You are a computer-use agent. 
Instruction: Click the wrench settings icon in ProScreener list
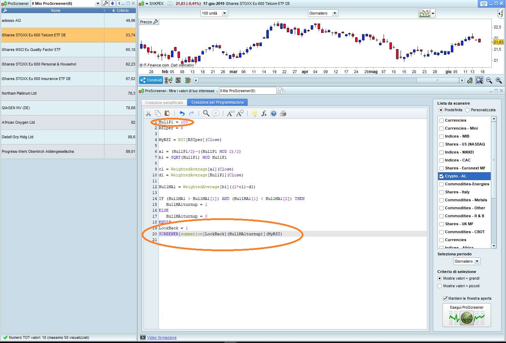(106, 3)
